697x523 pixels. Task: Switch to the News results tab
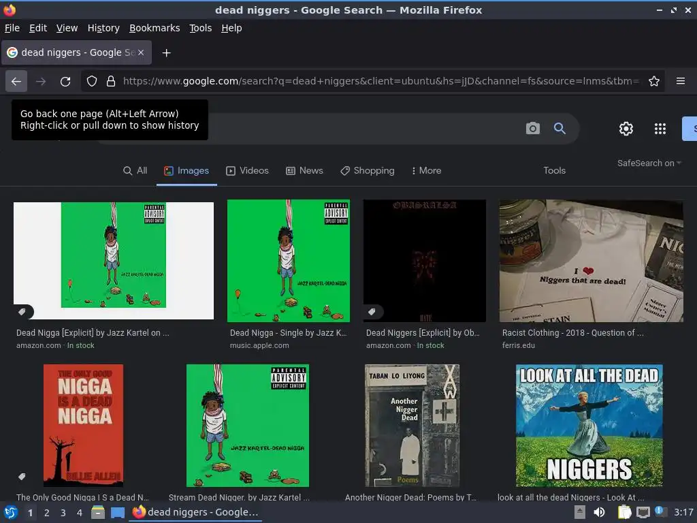(x=304, y=171)
